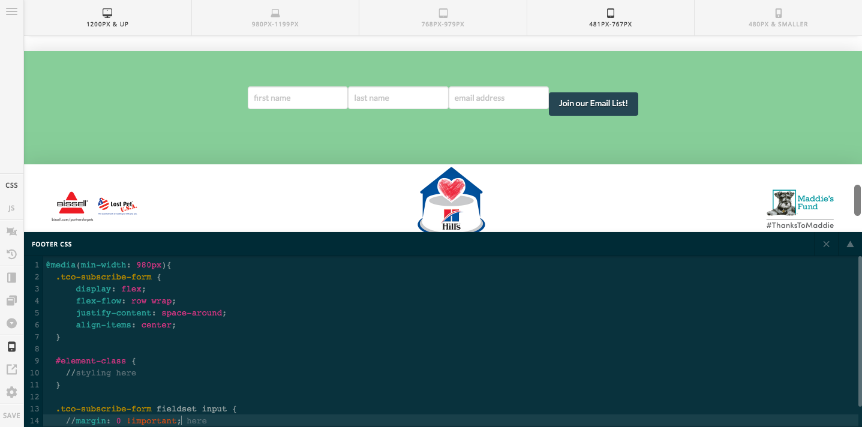Click the circled down-arrow icon in sidebar
Viewport: 862px width, 427px height.
tap(11, 323)
